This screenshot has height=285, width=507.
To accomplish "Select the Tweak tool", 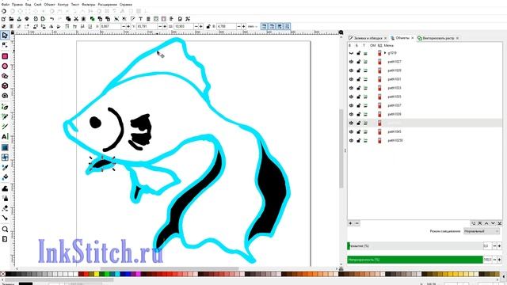I will point(5,188).
